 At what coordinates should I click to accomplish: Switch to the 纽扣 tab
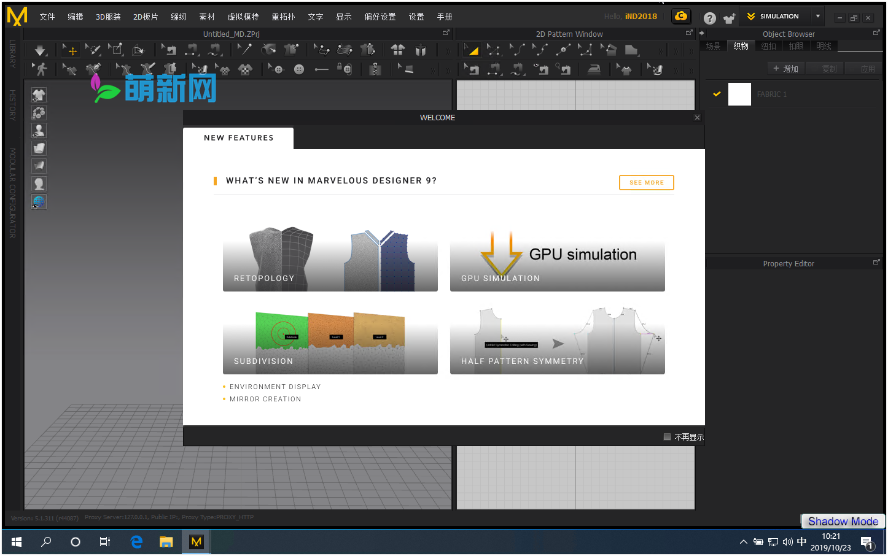tap(768, 46)
